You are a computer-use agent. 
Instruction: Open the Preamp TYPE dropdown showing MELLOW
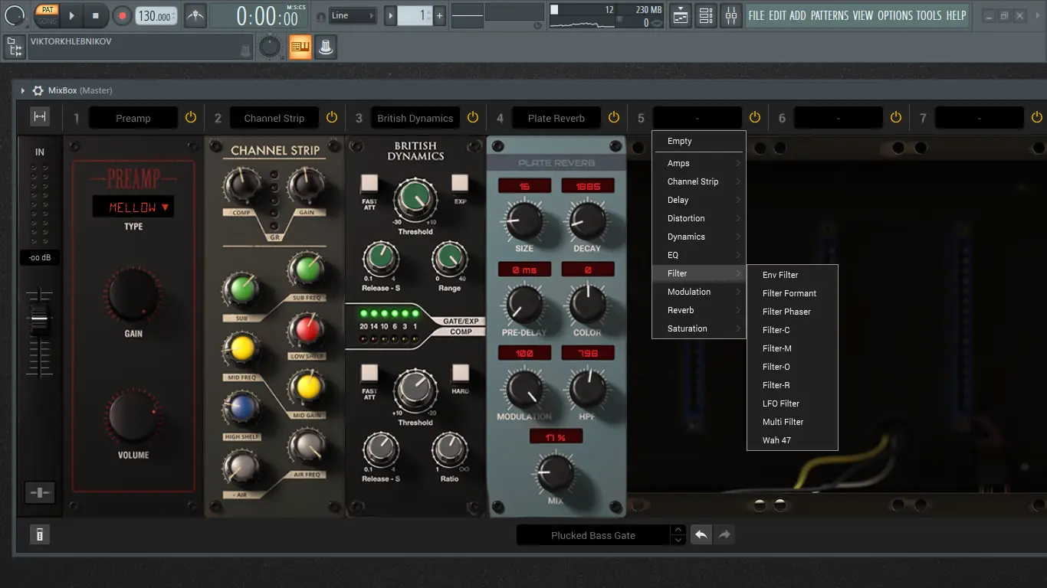[x=133, y=207]
